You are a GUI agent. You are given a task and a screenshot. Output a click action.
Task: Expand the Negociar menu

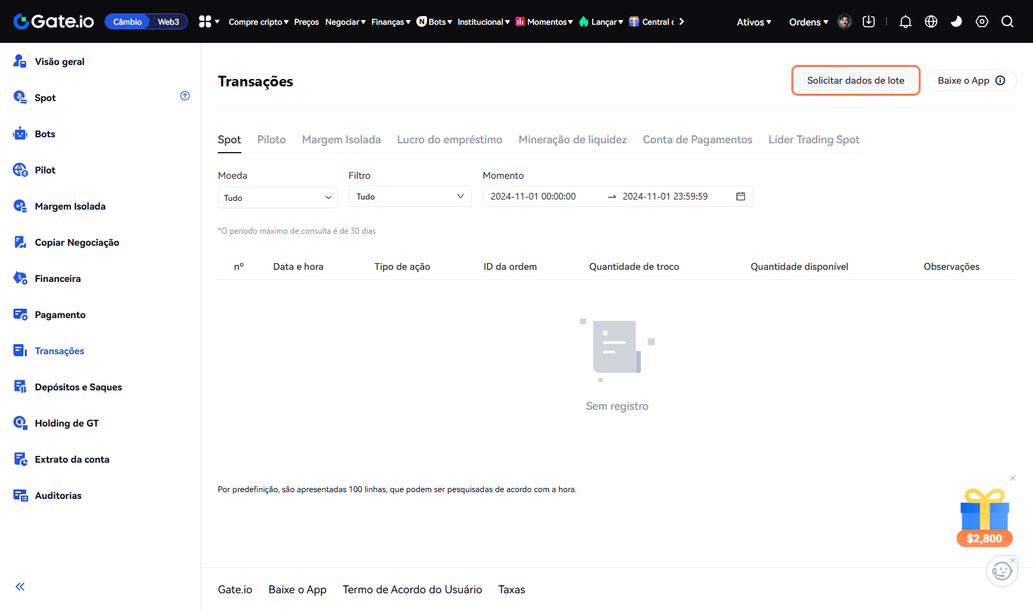[x=346, y=22]
